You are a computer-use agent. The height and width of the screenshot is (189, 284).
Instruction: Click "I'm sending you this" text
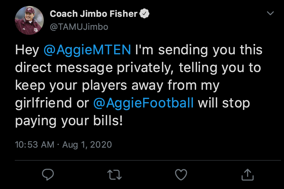(x=199, y=50)
